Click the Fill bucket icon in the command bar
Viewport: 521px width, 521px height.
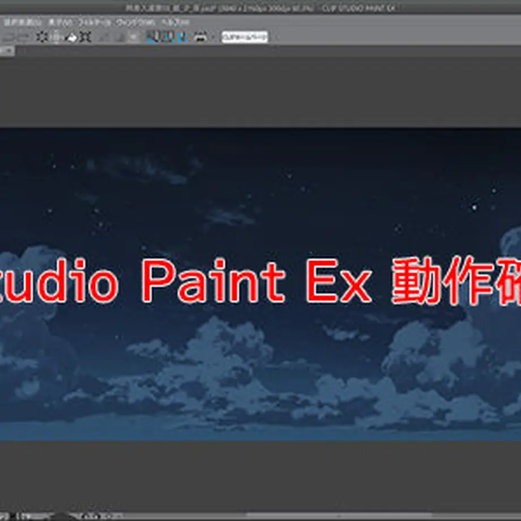[x=71, y=37]
